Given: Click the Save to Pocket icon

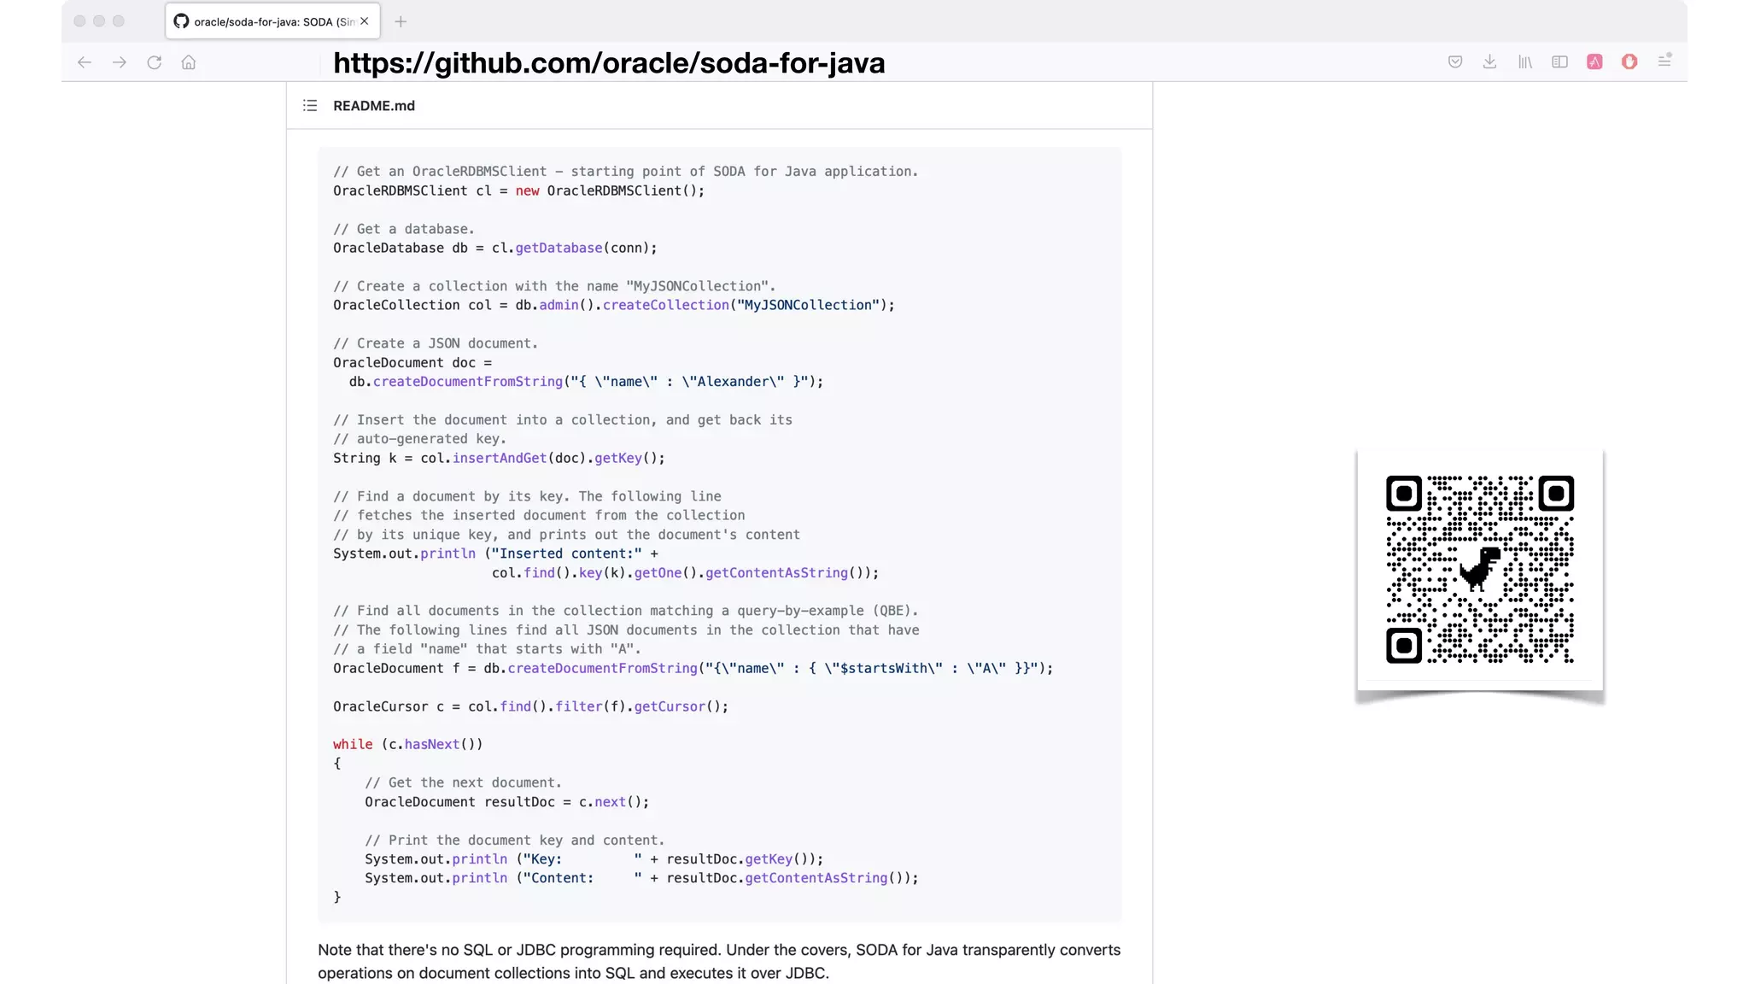Looking at the screenshot, I should [1455, 61].
